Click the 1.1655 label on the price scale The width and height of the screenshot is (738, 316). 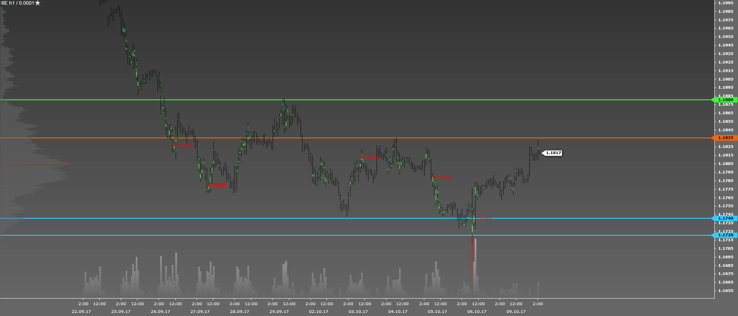pyautogui.click(x=726, y=290)
